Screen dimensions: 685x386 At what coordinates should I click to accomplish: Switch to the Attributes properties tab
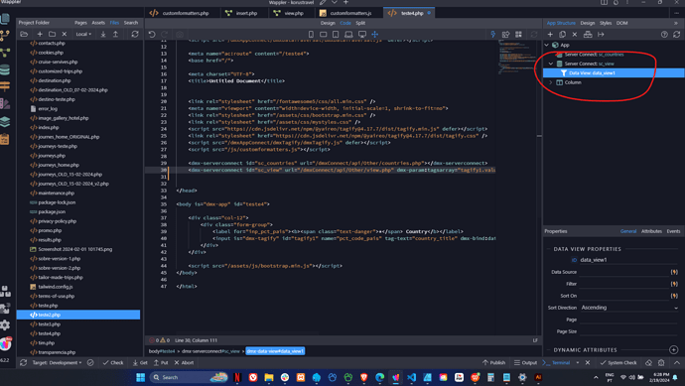pos(651,231)
